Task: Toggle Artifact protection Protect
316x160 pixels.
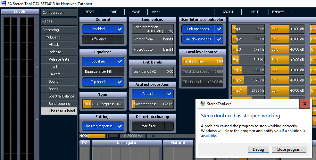Action: pyautogui.click(x=153, y=94)
